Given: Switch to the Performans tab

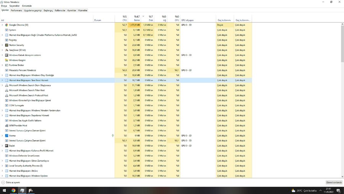Looking at the screenshot, I should click(x=16, y=10).
